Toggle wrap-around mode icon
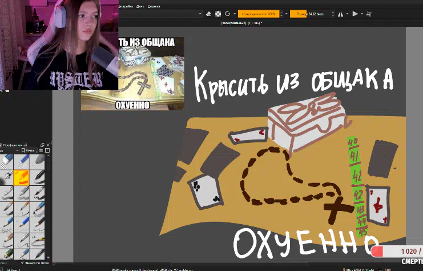The width and height of the screenshot is (423, 271). pyautogui.click(x=370, y=14)
